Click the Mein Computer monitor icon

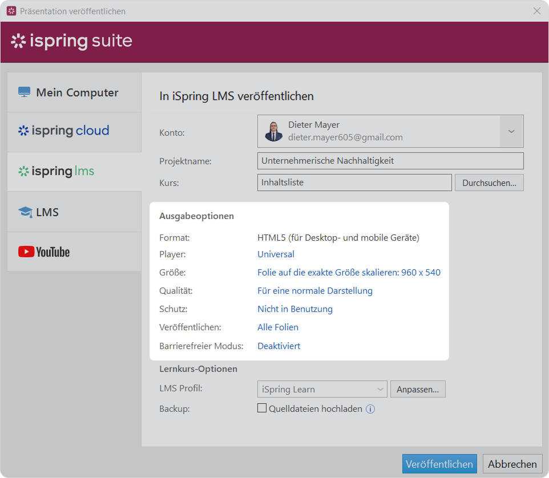[x=24, y=92]
